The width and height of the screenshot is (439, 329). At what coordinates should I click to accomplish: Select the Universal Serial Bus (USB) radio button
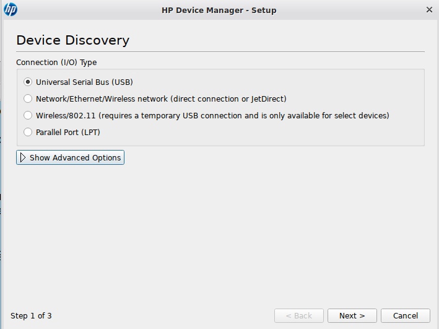(28, 82)
